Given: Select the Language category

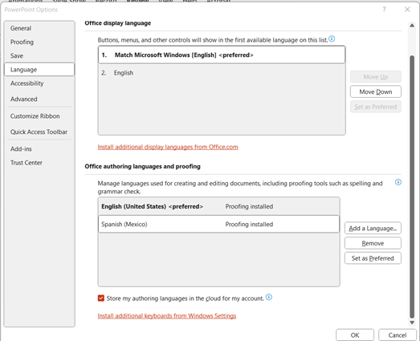Looking at the screenshot, I should coord(39,70).
